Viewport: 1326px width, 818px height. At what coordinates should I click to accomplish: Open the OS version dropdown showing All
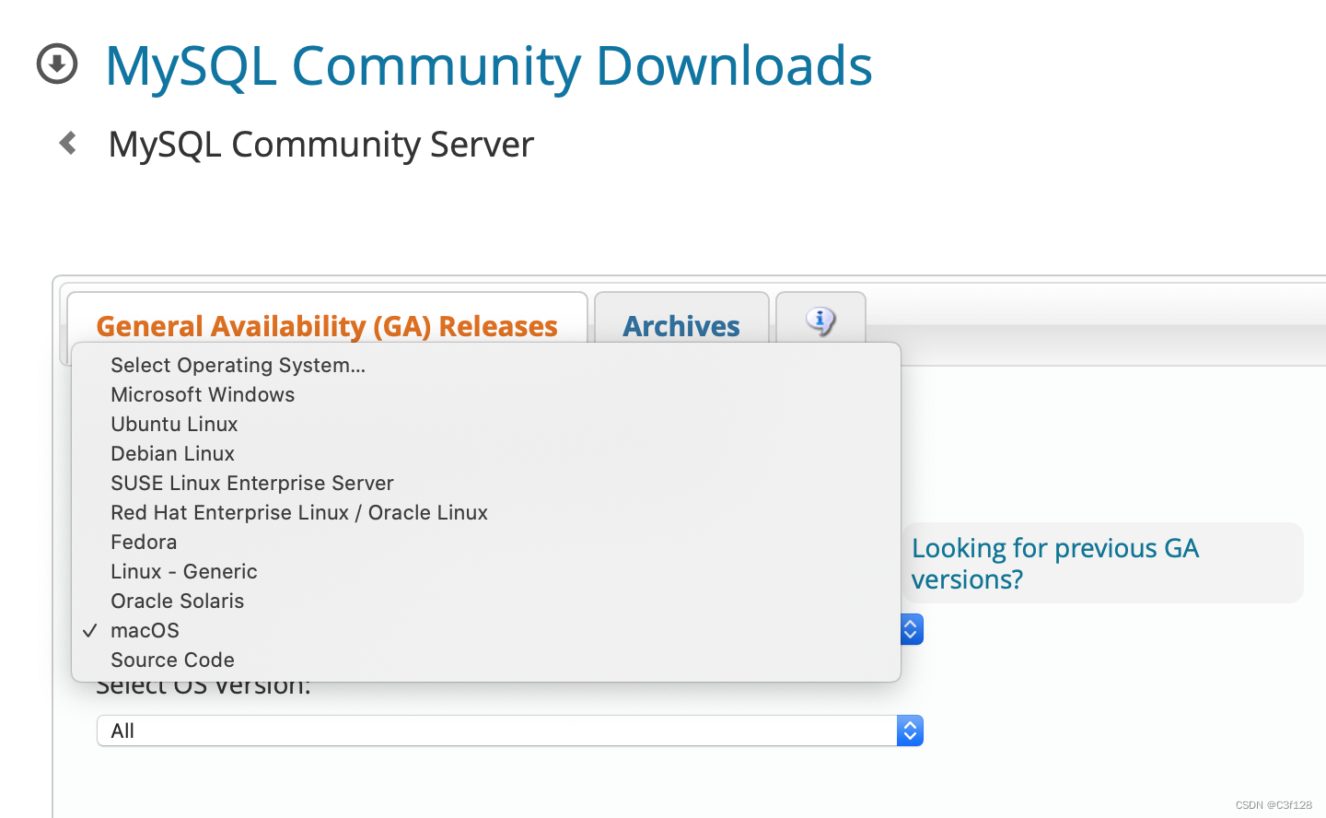click(x=509, y=730)
